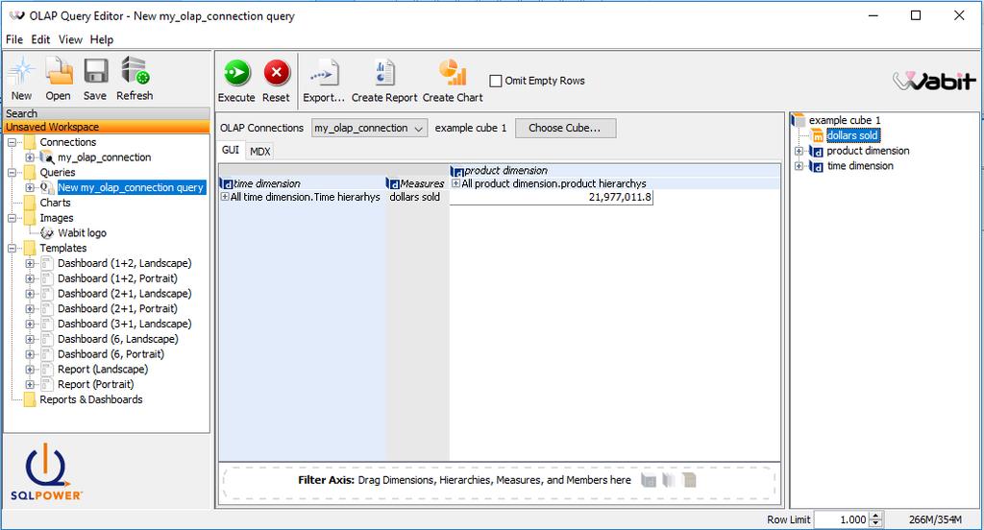Click the memory usage indicator 266M/354M
Viewport: 984px width, 530px height.
pyautogui.click(x=935, y=519)
